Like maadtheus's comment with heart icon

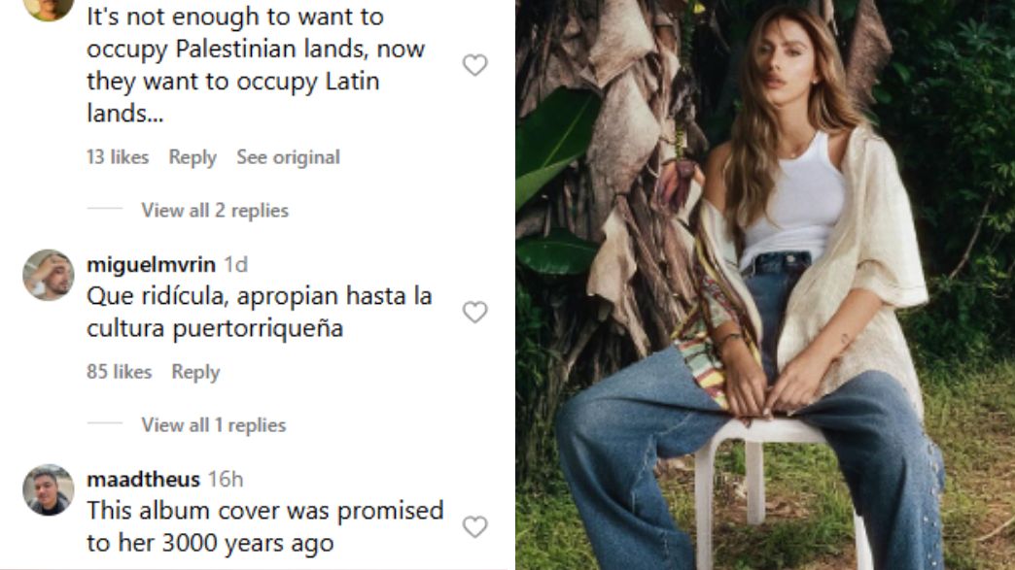pos(474,526)
